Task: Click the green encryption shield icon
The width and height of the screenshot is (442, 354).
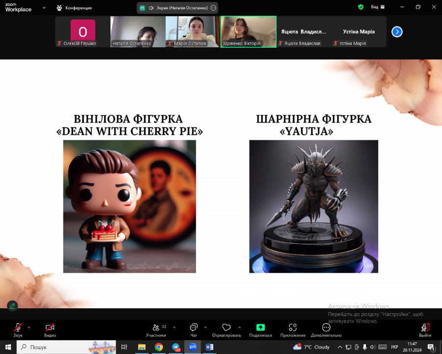Action: pyautogui.click(x=360, y=7)
